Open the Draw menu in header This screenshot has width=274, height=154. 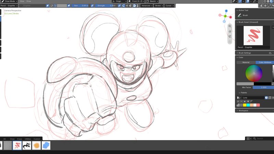29,1
